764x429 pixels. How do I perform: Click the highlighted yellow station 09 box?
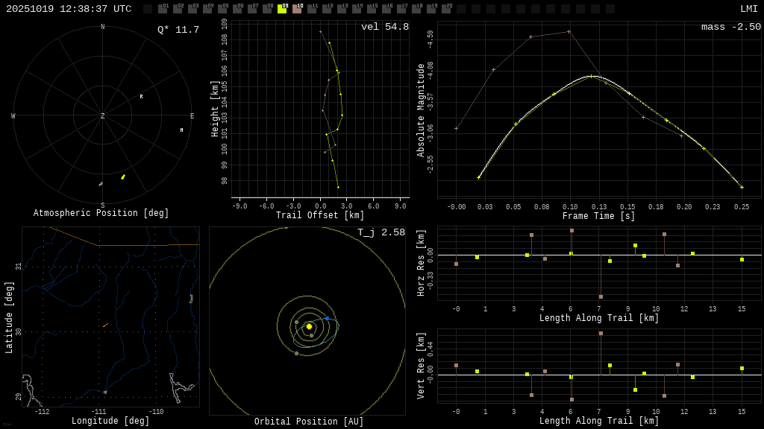(x=282, y=9)
